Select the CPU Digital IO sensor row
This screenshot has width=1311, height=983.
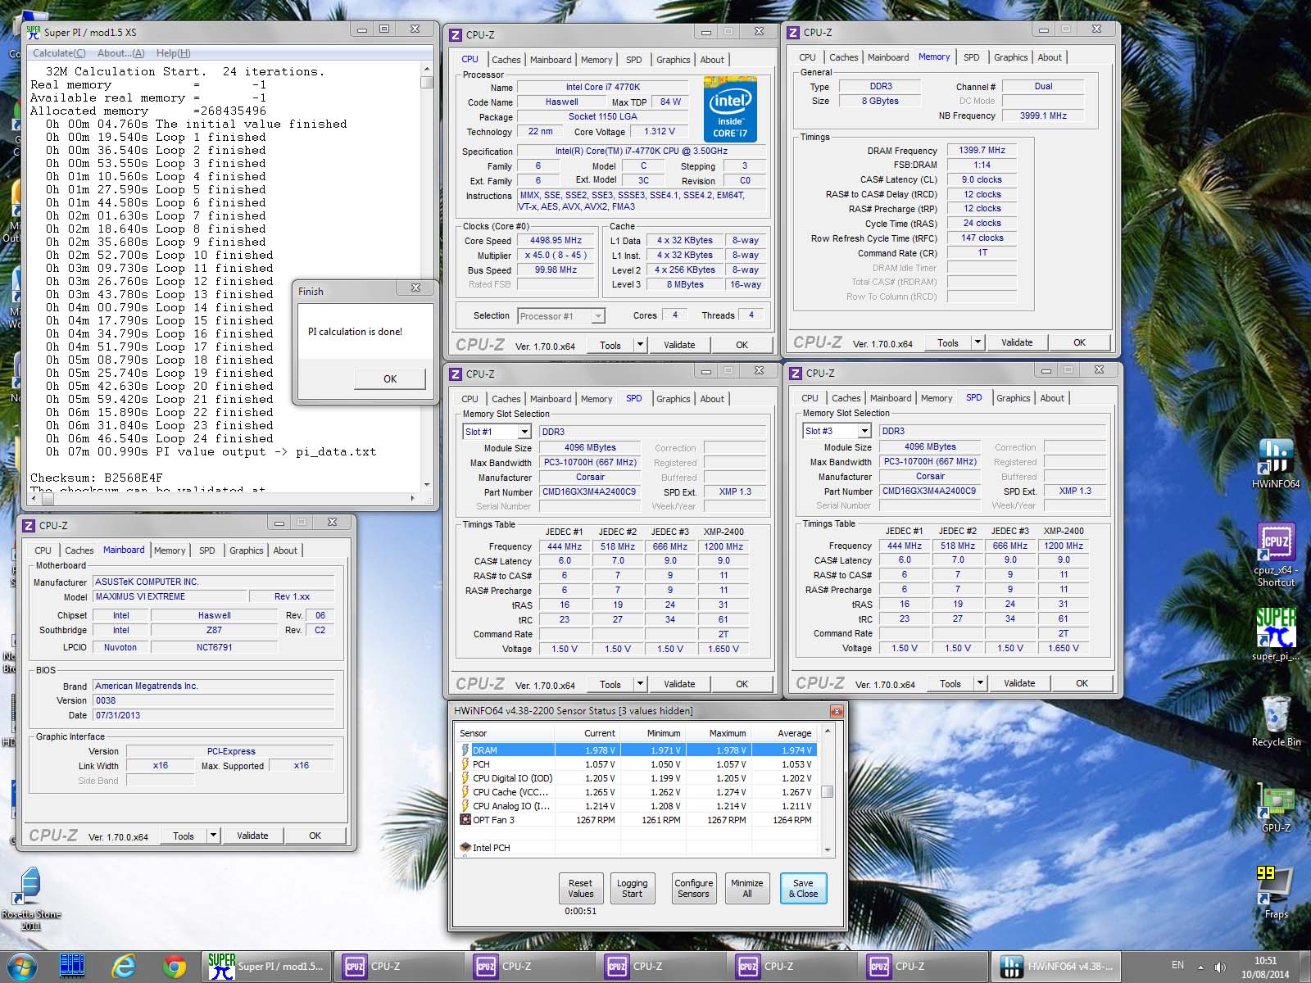point(637,778)
